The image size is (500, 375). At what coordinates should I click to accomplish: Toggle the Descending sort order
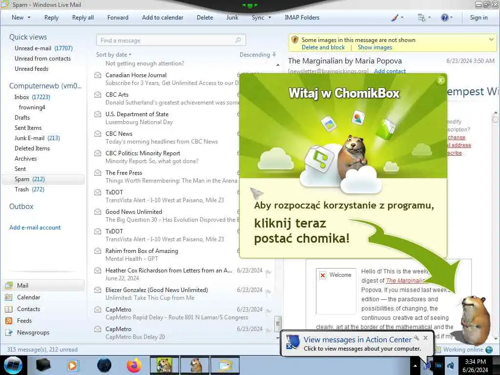[258, 55]
